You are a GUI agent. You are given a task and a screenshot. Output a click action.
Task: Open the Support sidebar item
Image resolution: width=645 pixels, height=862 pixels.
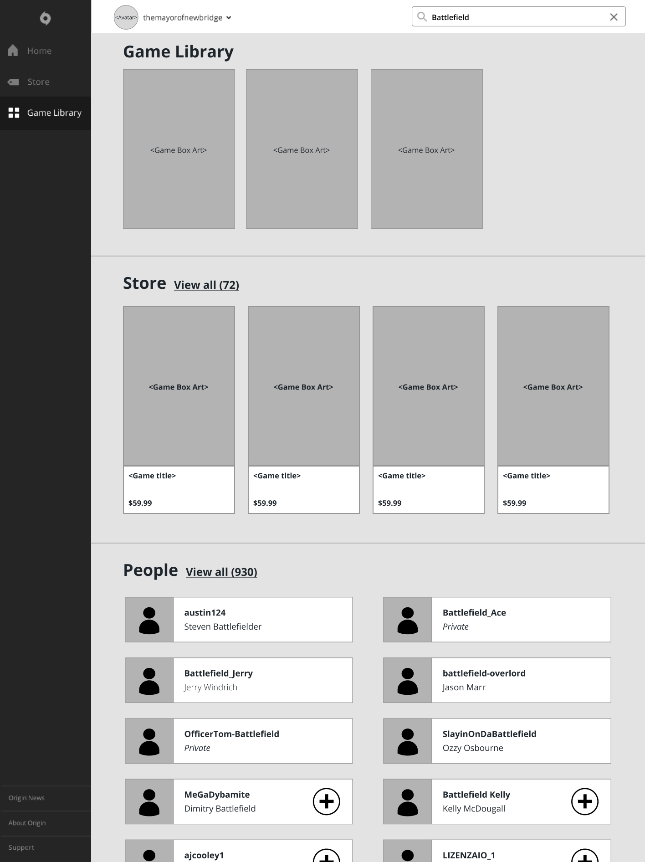click(21, 847)
